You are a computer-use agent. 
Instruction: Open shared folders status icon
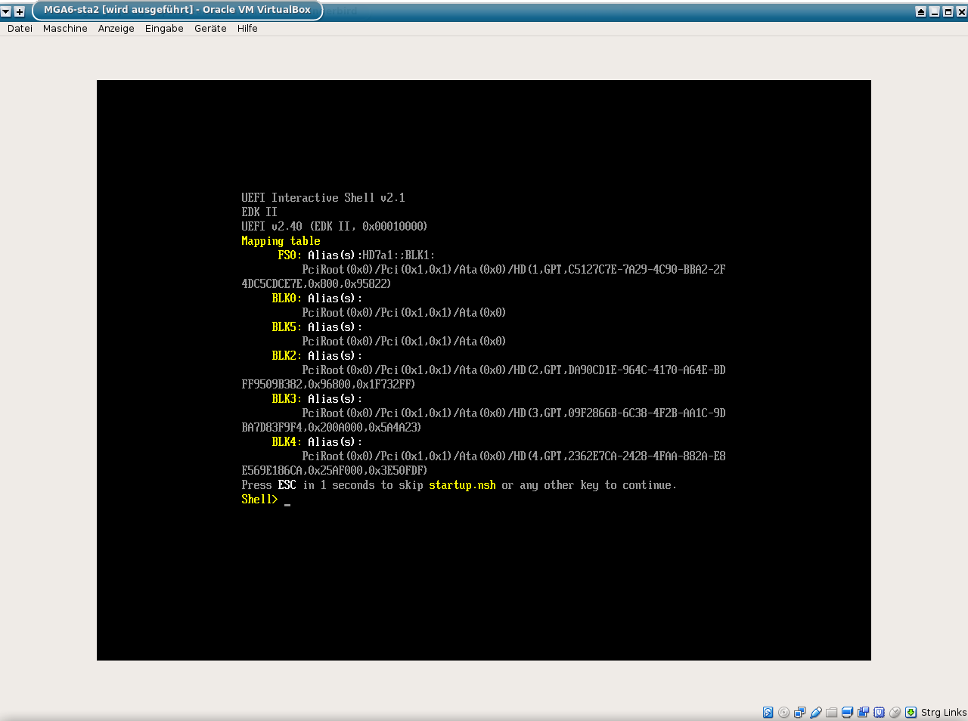[x=831, y=712]
